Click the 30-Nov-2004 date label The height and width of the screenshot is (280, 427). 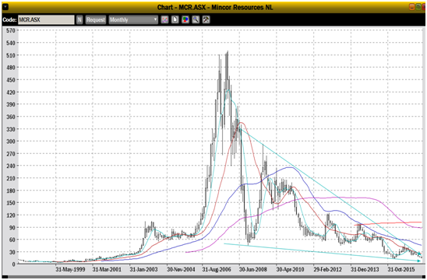[181, 269]
